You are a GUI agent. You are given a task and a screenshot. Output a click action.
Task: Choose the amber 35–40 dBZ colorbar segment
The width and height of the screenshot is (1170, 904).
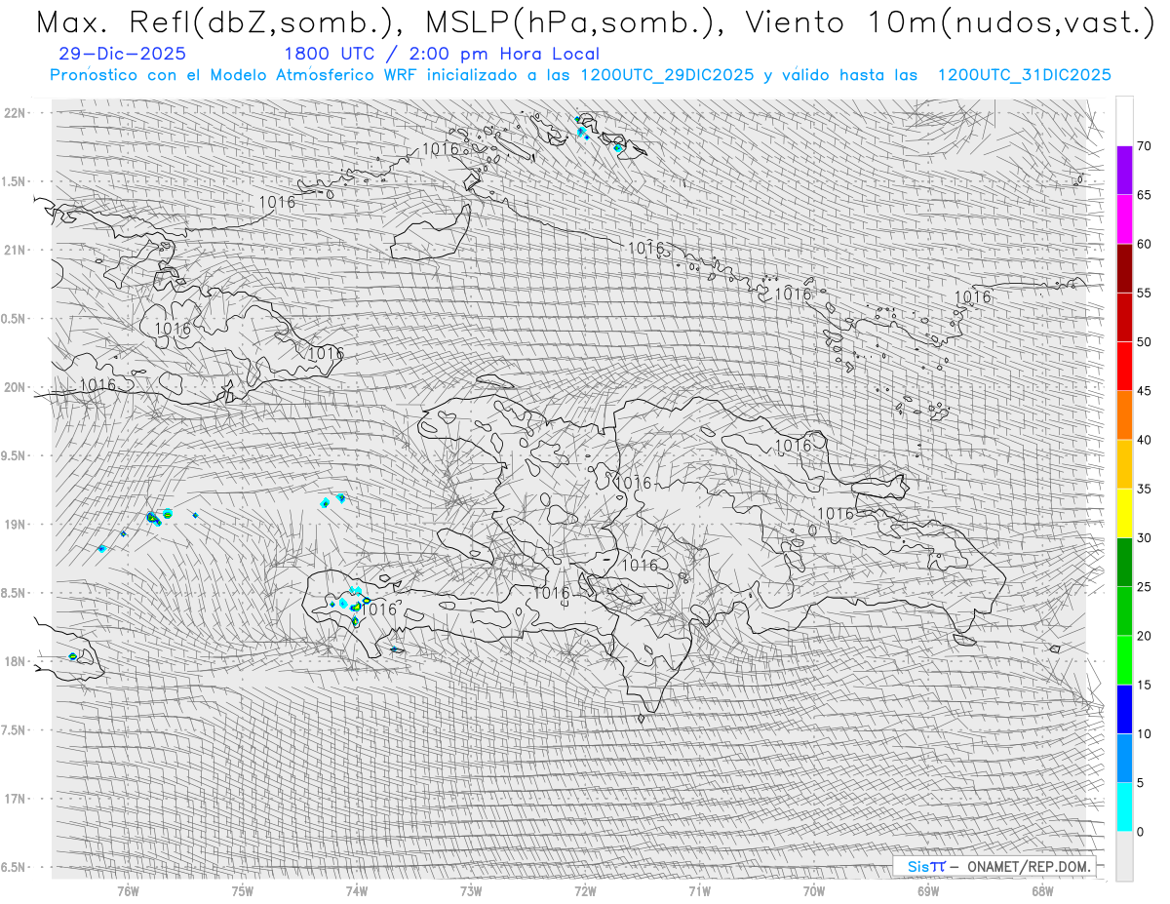point(1124,464)
